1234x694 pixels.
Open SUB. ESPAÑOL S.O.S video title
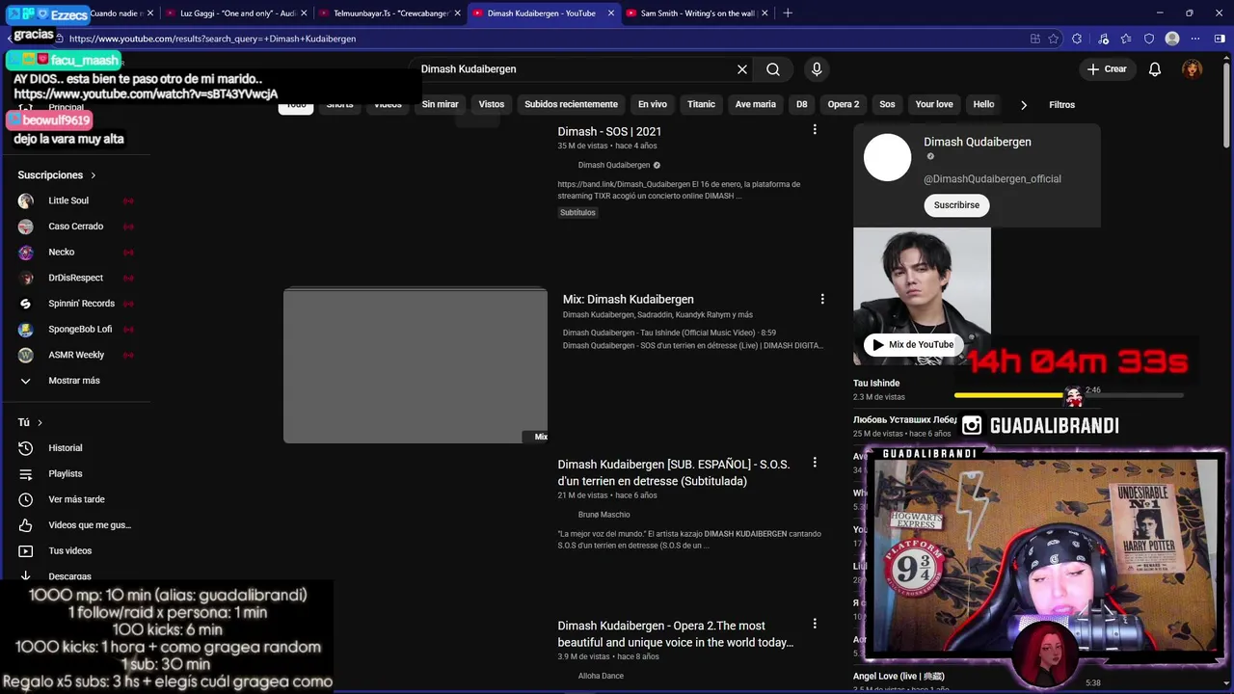(674, 472)
